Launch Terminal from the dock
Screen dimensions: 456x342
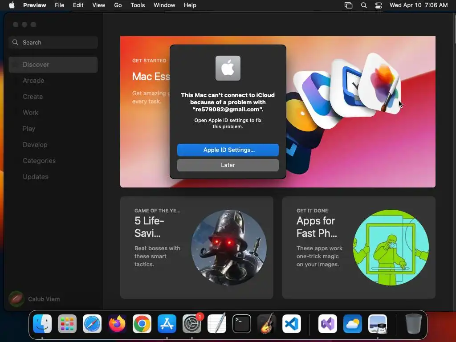242,324
